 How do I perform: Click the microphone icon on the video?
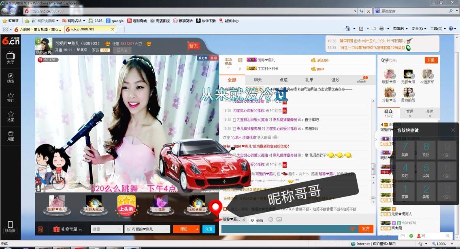[38, 188]
